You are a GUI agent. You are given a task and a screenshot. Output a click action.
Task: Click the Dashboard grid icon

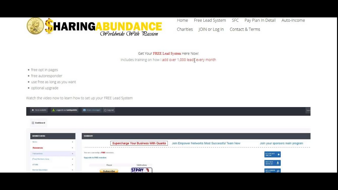[x=33, y=123]
